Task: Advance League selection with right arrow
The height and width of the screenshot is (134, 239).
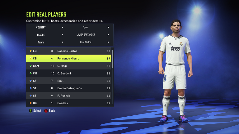Action: click(108, 35)
